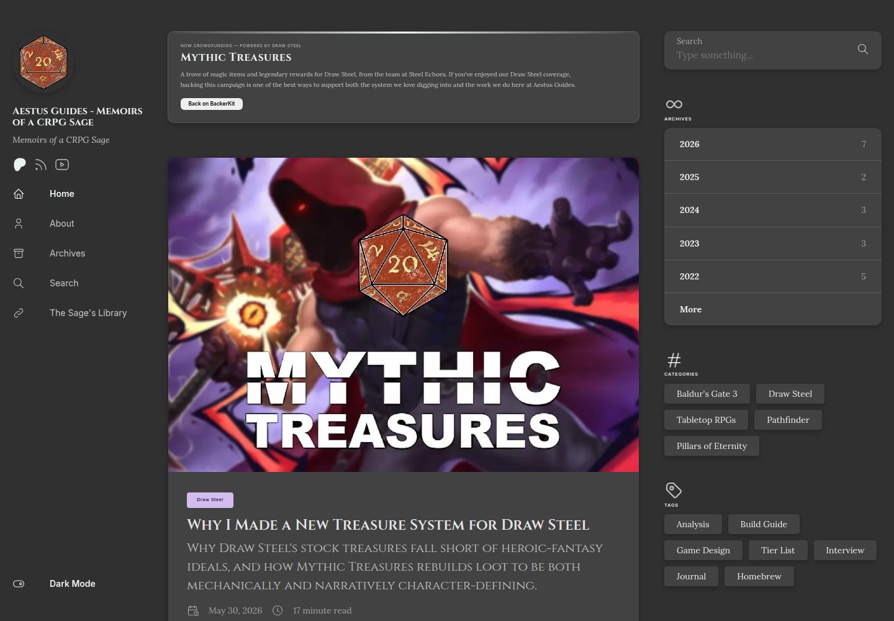Filter by the Game Design tag

703,550
